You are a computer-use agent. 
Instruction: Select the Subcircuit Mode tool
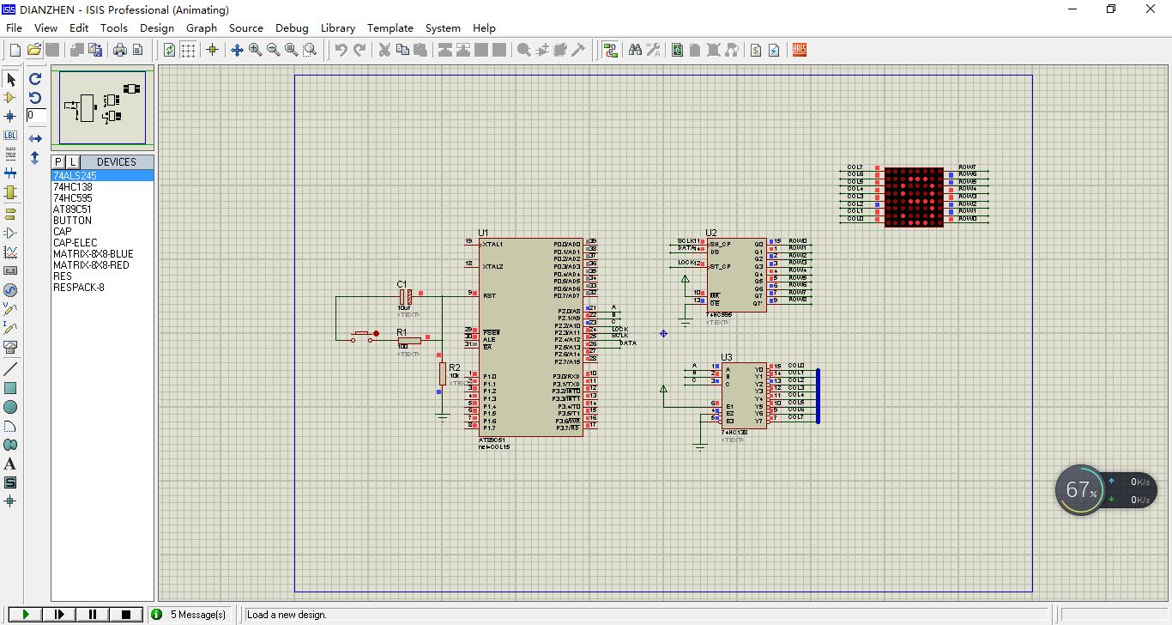(x=10, y=191)
